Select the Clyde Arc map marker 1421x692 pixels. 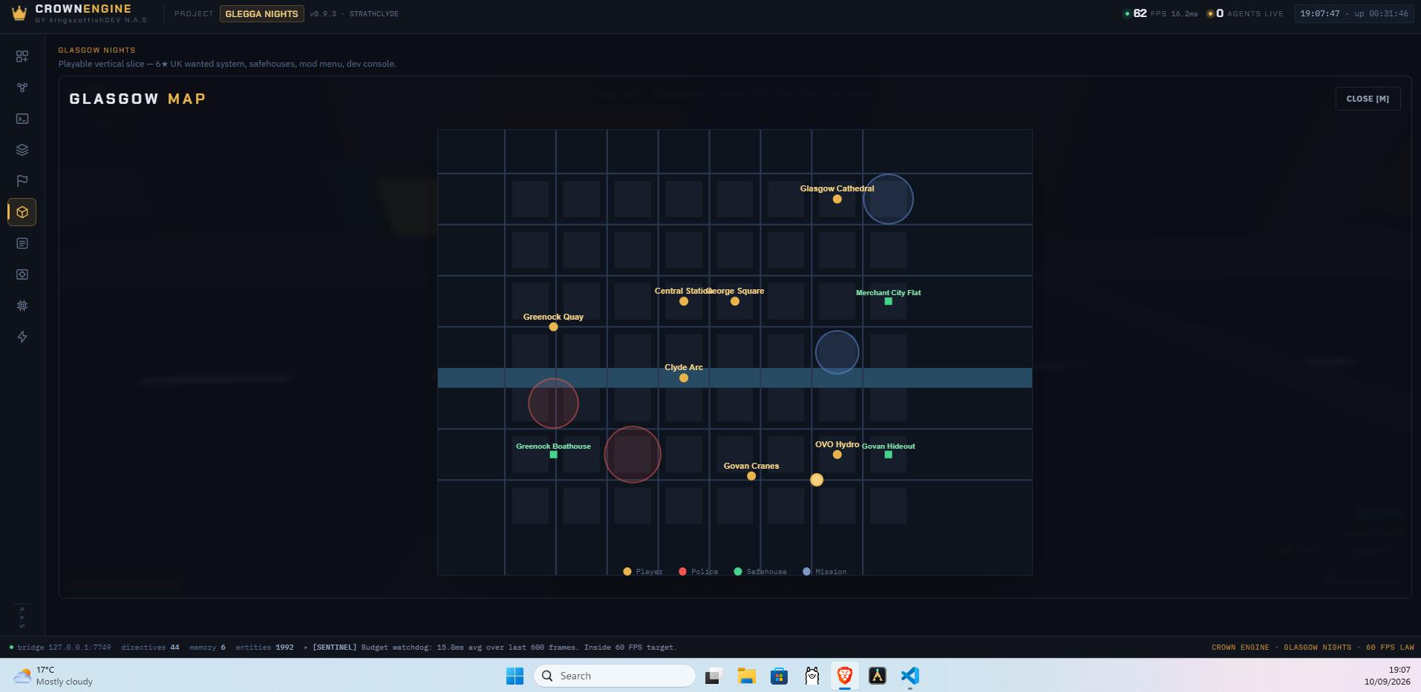tap(684, 378)
